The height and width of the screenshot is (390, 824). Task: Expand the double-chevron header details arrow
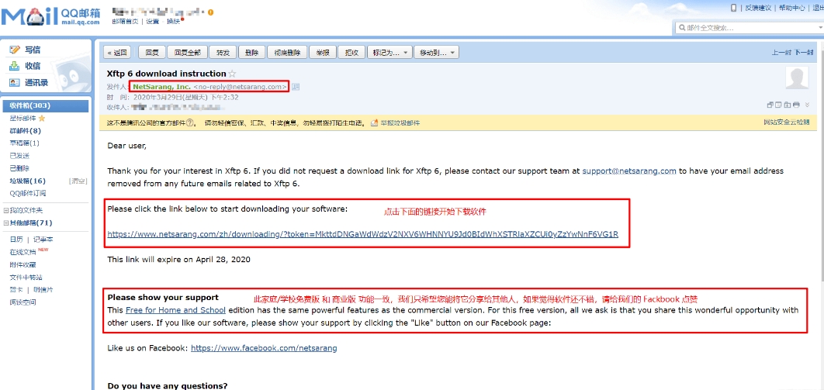pyautogui.click(x=808, y=105)
